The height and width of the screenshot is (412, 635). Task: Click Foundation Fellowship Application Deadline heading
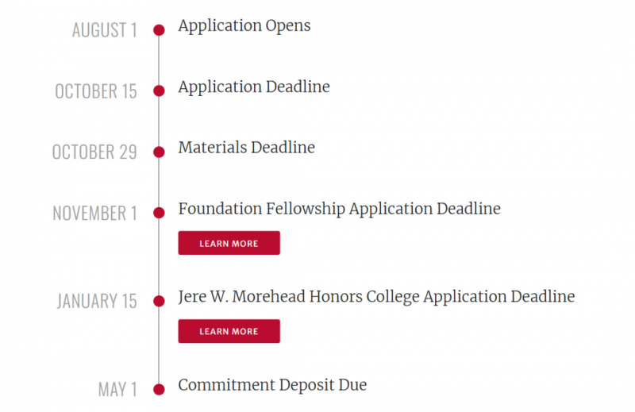[x=340, y=209]
